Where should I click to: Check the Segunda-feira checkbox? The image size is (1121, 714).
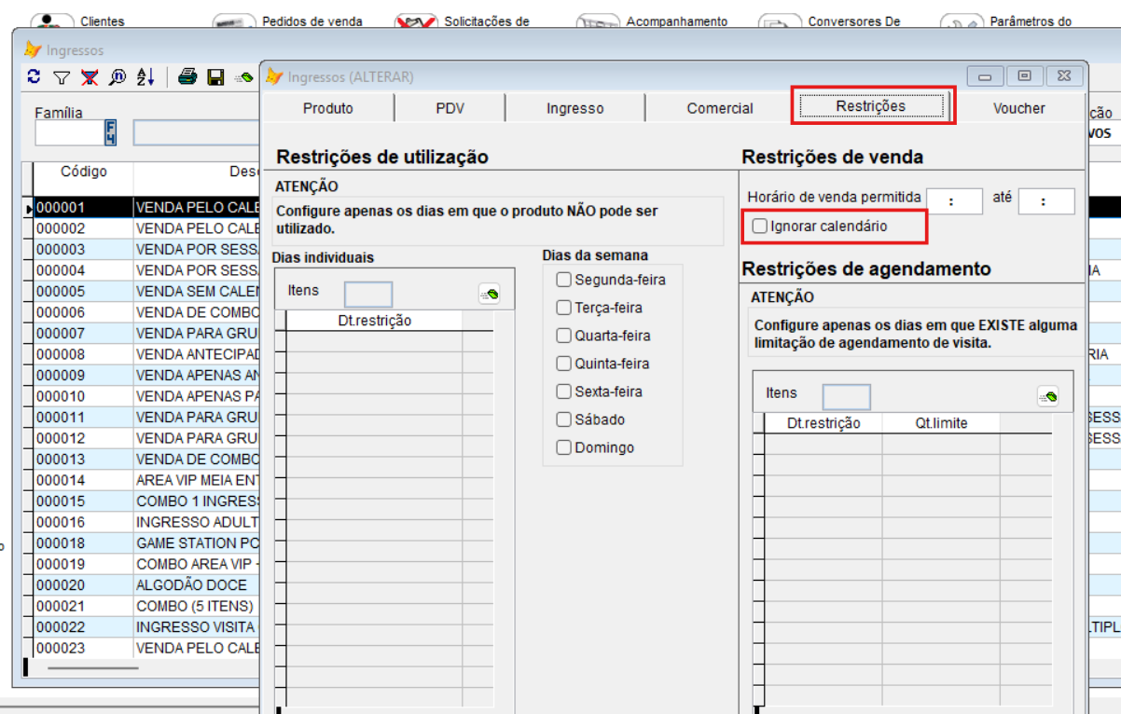point(563,280)
